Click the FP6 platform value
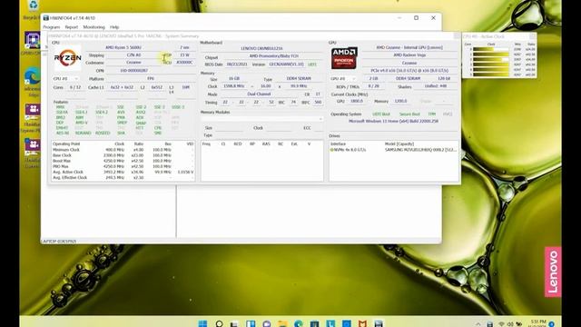581x327 pixels. pos(151,79)
